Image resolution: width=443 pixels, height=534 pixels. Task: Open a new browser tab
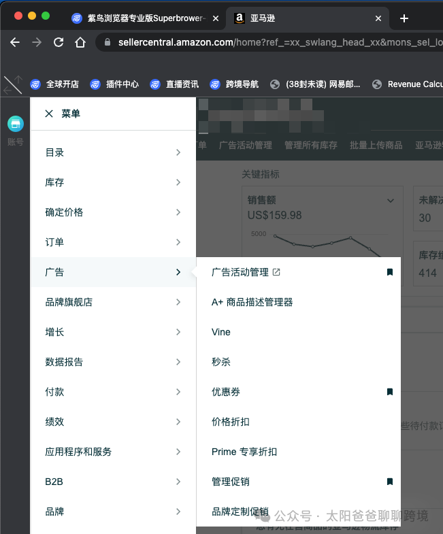[x=404, y=18]
